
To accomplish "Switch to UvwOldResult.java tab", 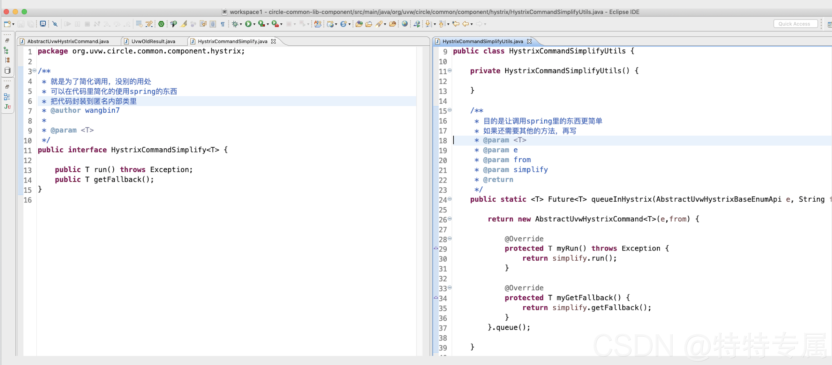I will click(153, 41).
